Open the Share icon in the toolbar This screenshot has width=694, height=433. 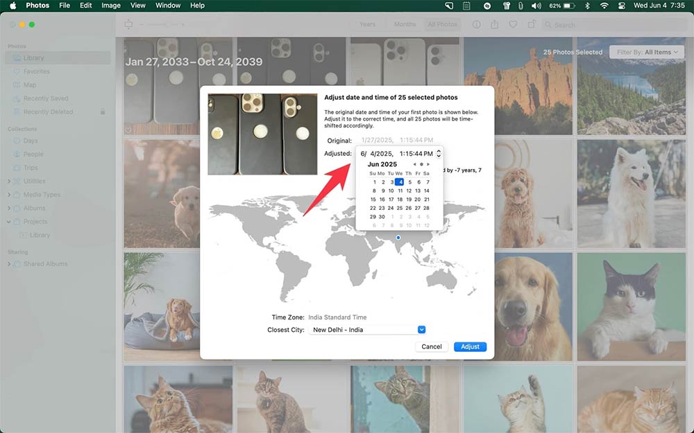click(x=494, y=23)
